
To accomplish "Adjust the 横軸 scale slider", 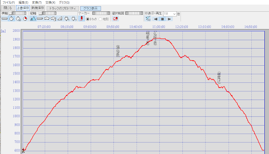I will pos(19,13).
